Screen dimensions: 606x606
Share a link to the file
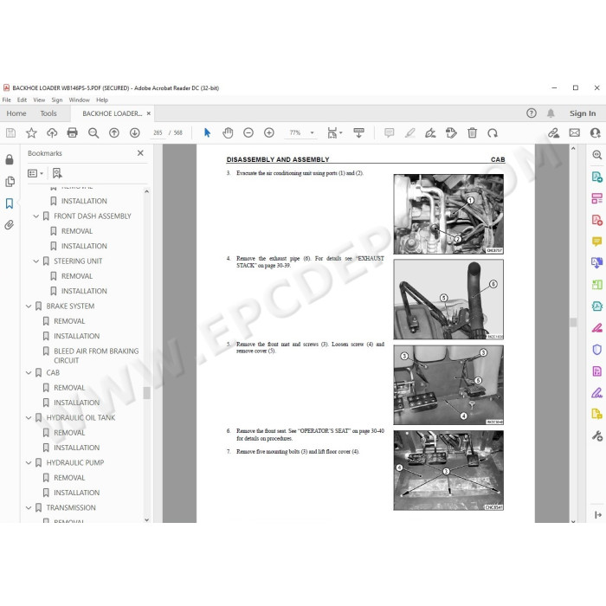(x=554, y=133)
